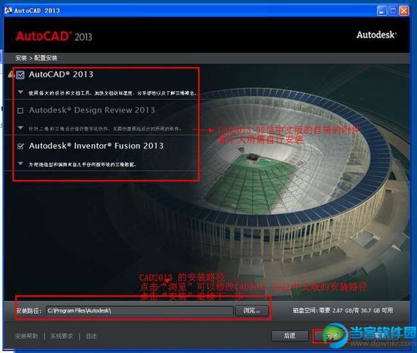This screenshot has width=417, height=353.
Task: Expand details arrow under Design Review 2013
Action: click(x=20, y=128)
